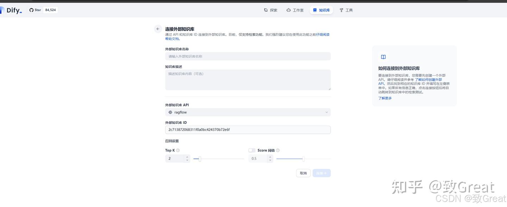Click the 取消 button
Image resolution: width=507 pixels, height=207 pixels.
[x=303, y=173]
